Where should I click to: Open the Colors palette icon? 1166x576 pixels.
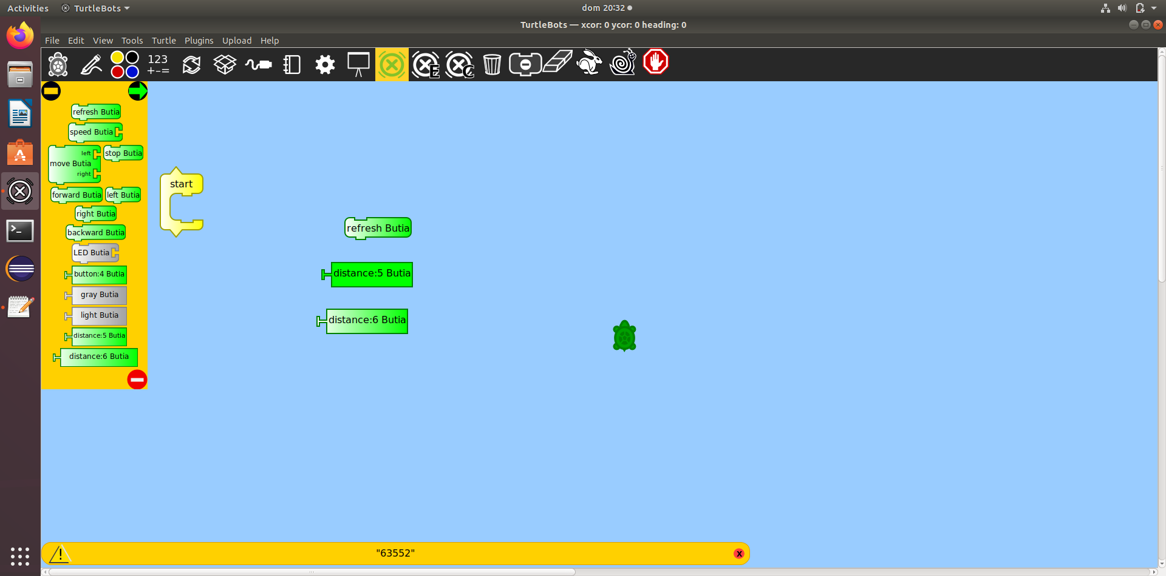(125, 64)
